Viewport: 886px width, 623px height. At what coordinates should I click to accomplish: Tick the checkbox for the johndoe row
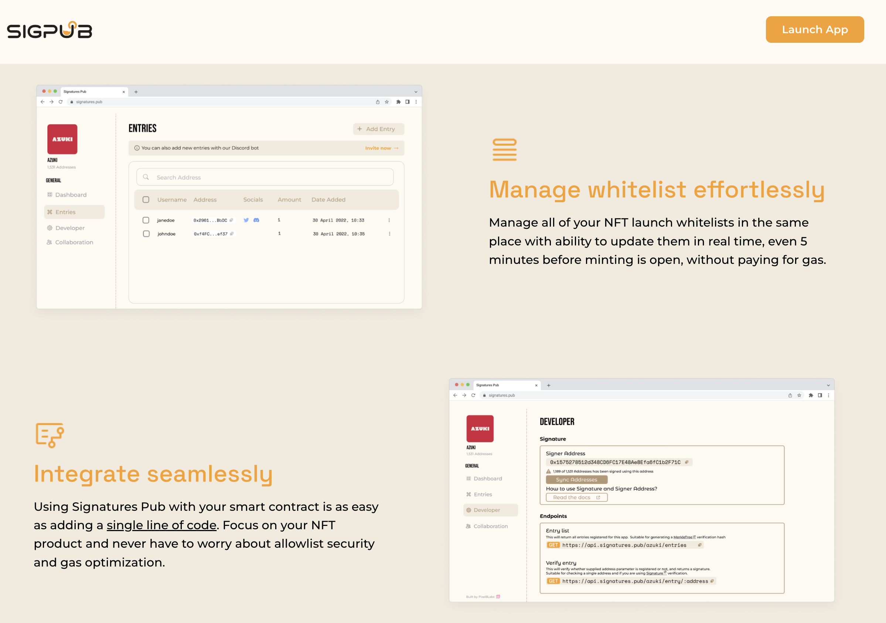(x=146, y=234)
